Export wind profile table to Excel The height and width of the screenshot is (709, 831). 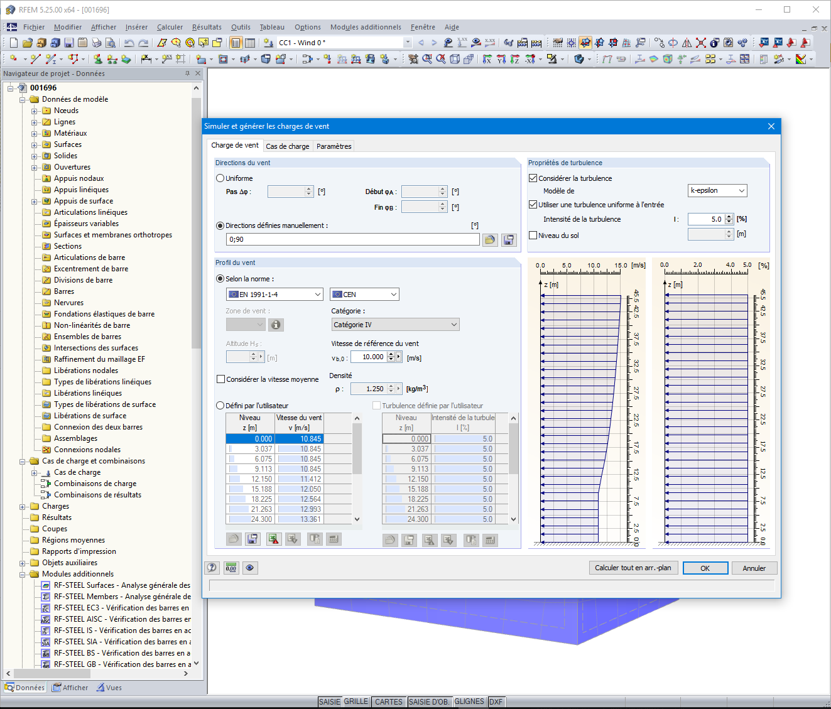(273, 538)
